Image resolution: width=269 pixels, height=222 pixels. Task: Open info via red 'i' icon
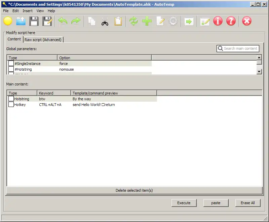[x=218, y=21]
